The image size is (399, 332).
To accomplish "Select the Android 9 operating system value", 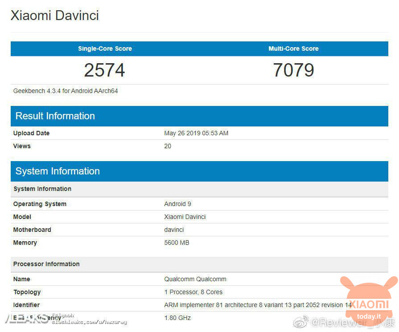I will [x=177, y=204].
